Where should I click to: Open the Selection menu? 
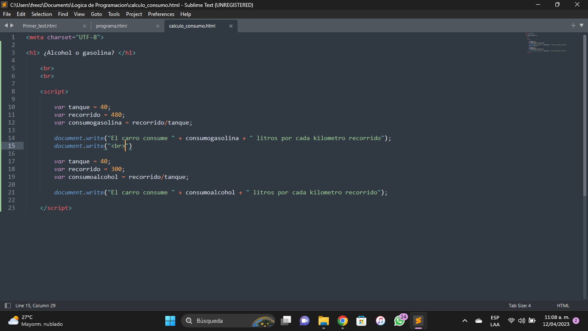[x=42, y=14]
